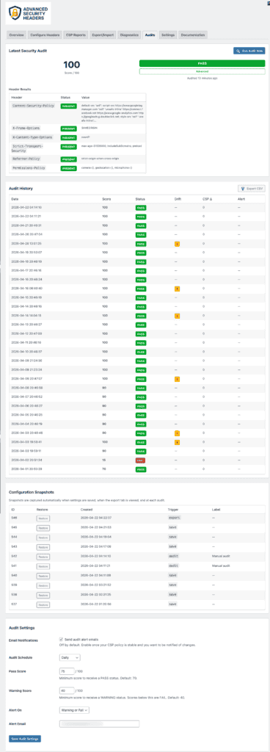270x752 pixels.
Task: Click the drift warning icon in 2026-04-03 20:48:48 row
Action: 177,433
